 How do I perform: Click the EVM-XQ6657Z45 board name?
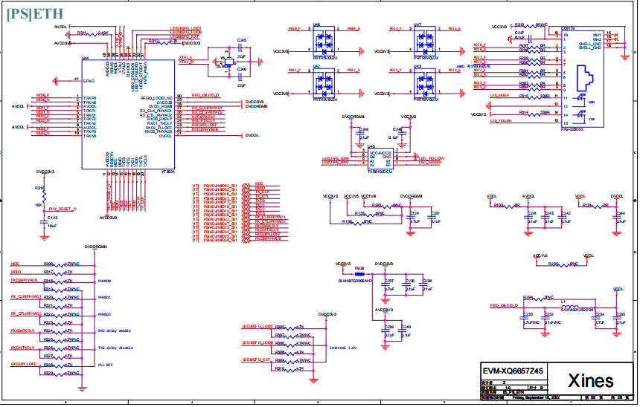pyautogui.click(x=513, y=371)
